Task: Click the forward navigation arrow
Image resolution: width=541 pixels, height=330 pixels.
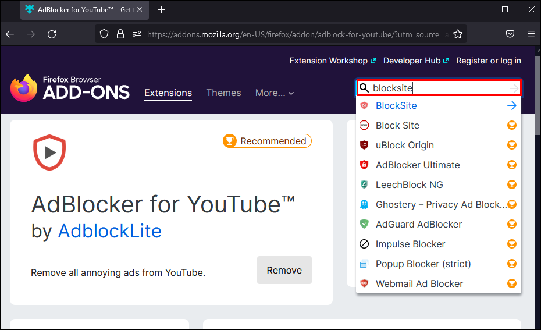Action: click(x=31, y=34)
